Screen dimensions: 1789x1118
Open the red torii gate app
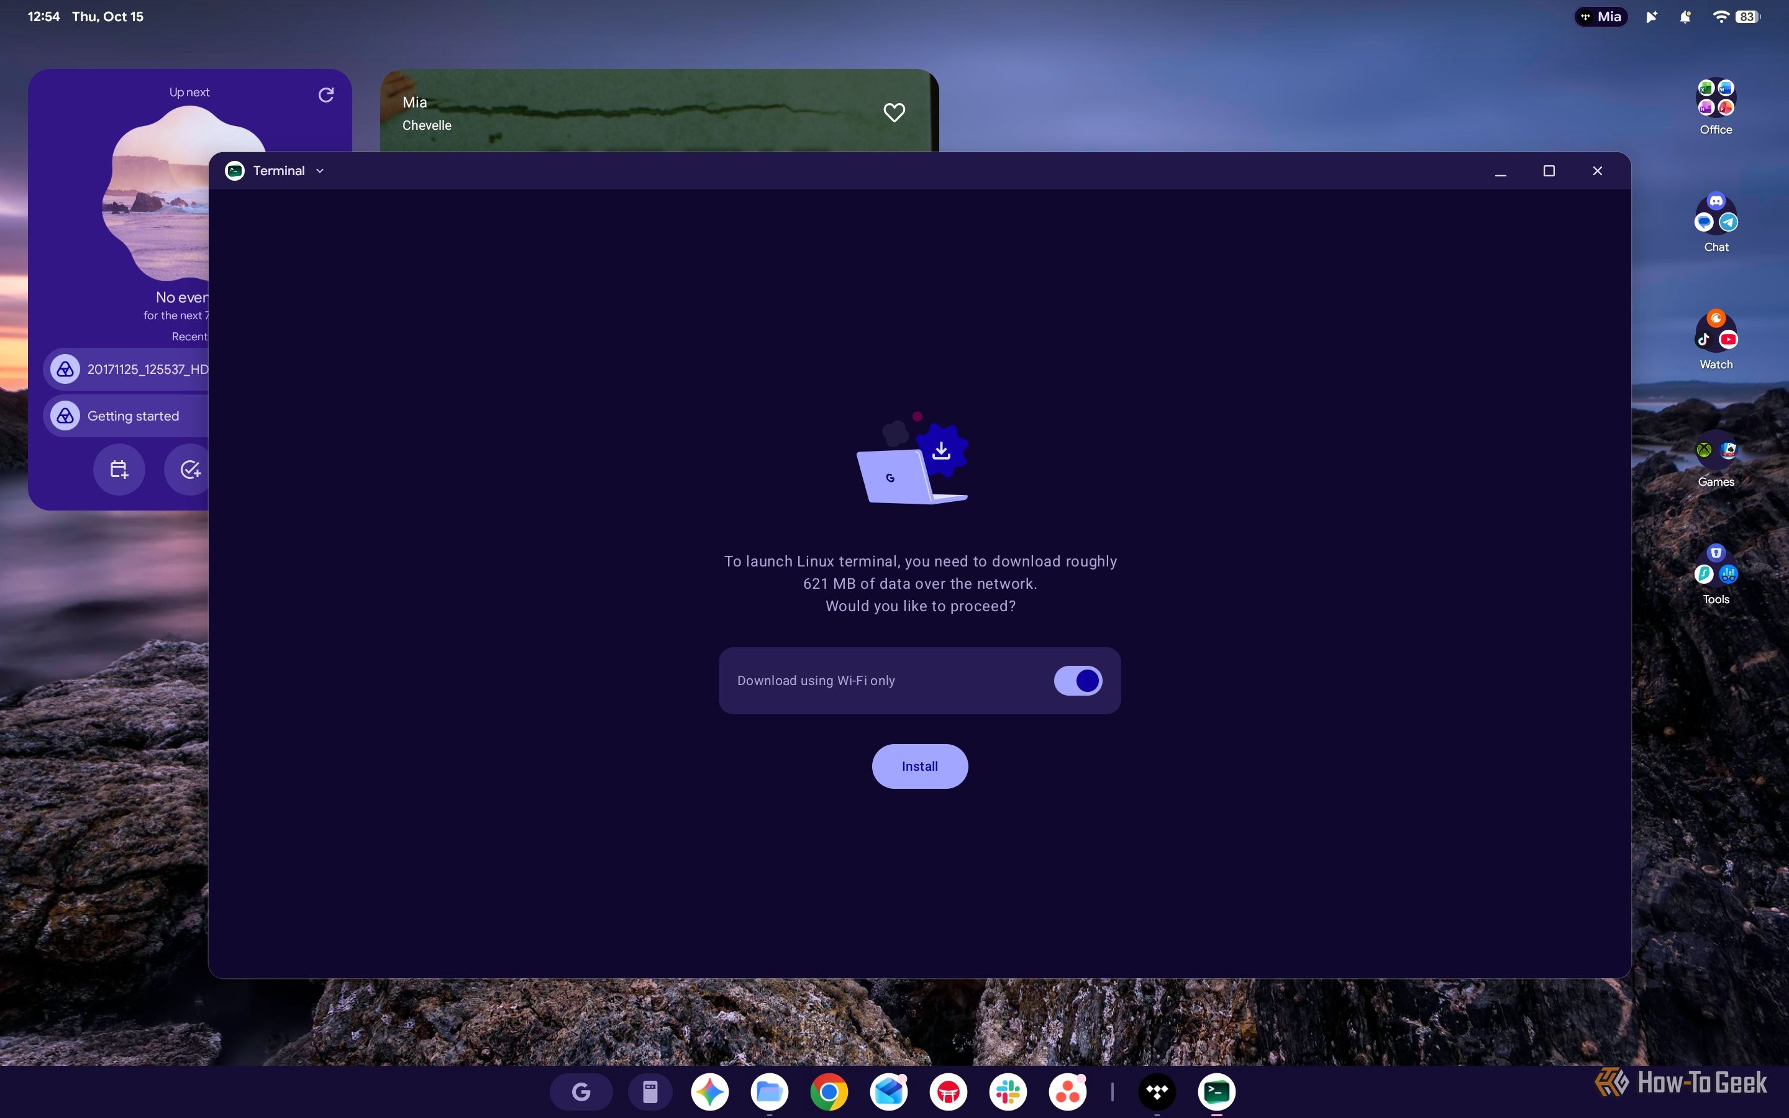[949, 1091]
